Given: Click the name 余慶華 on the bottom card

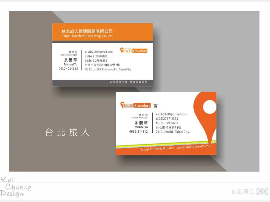Looking at the screenshot, I should (x=141, y=123).
